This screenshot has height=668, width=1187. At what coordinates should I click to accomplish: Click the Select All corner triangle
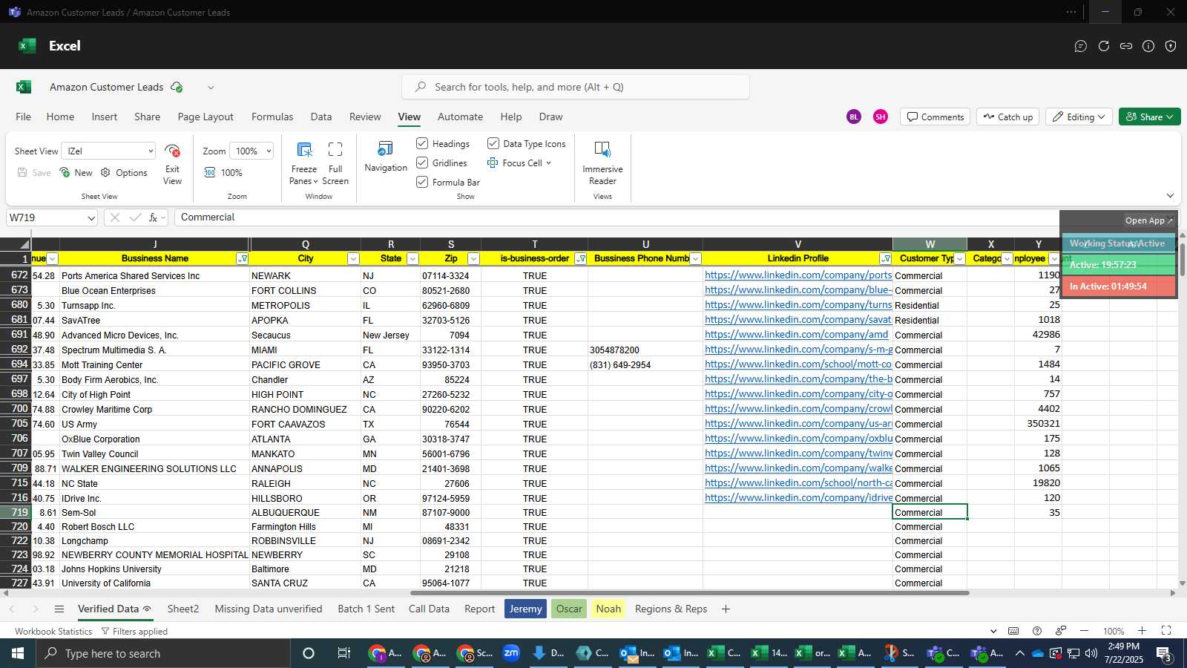tap(24, 244)
